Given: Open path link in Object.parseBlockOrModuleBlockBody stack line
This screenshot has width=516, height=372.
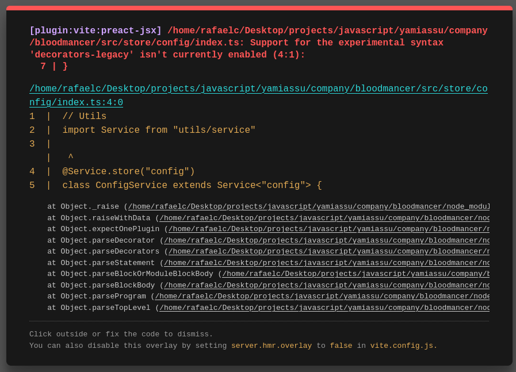Looking at the screenshot, I should point(356,274).
